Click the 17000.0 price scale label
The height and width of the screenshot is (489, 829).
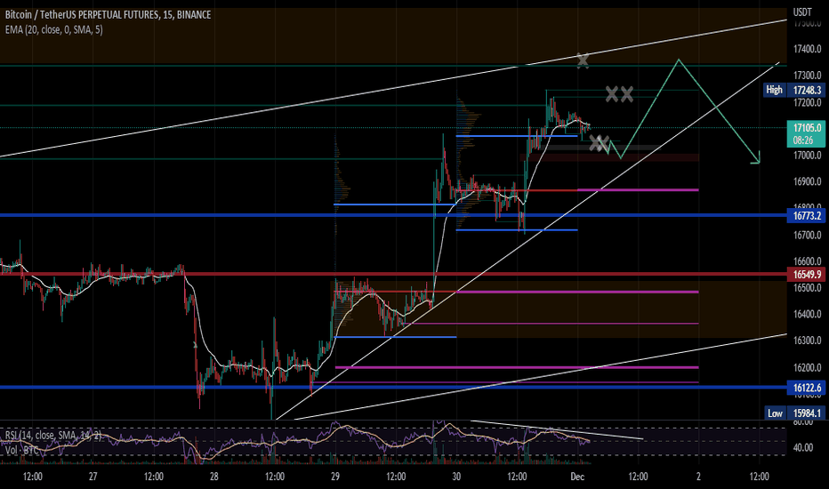[807, 156]
